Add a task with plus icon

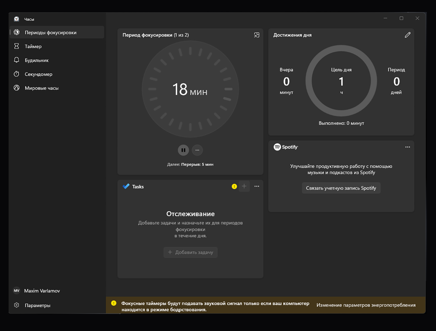(244, 186)
